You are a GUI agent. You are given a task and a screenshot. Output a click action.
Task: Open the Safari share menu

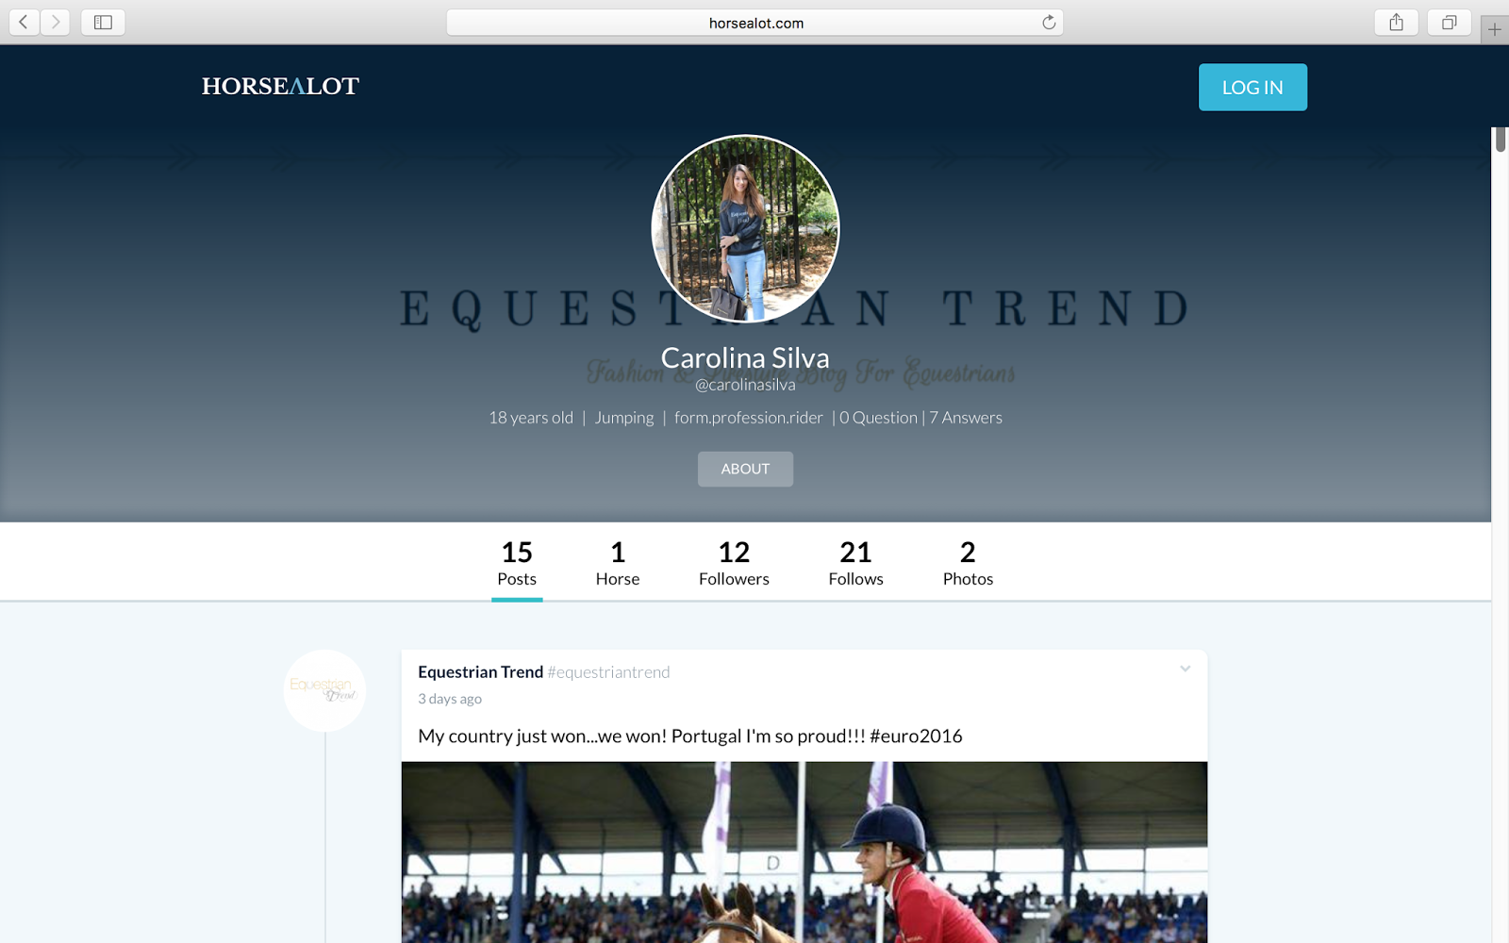[x=1397, y=22]
